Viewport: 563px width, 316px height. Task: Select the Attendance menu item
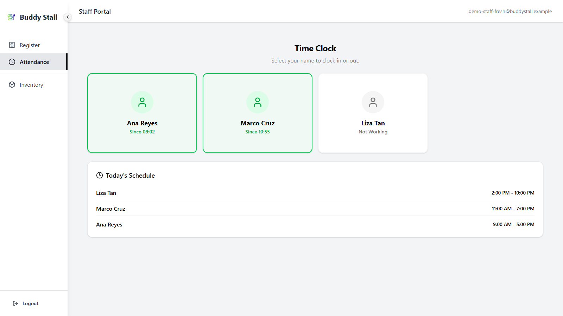coord(34,62)
